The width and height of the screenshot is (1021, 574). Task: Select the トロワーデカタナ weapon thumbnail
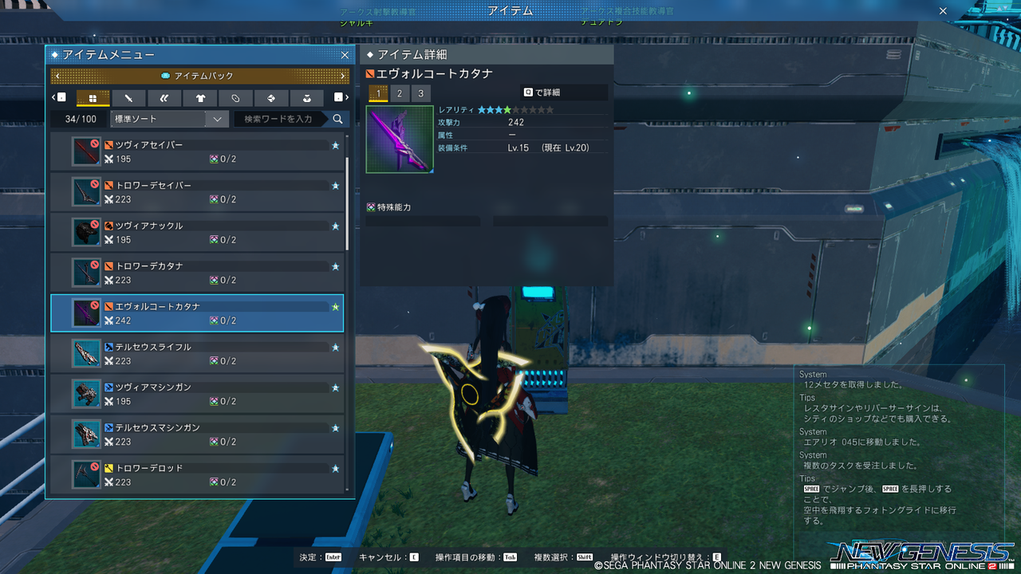coord(86,273)
